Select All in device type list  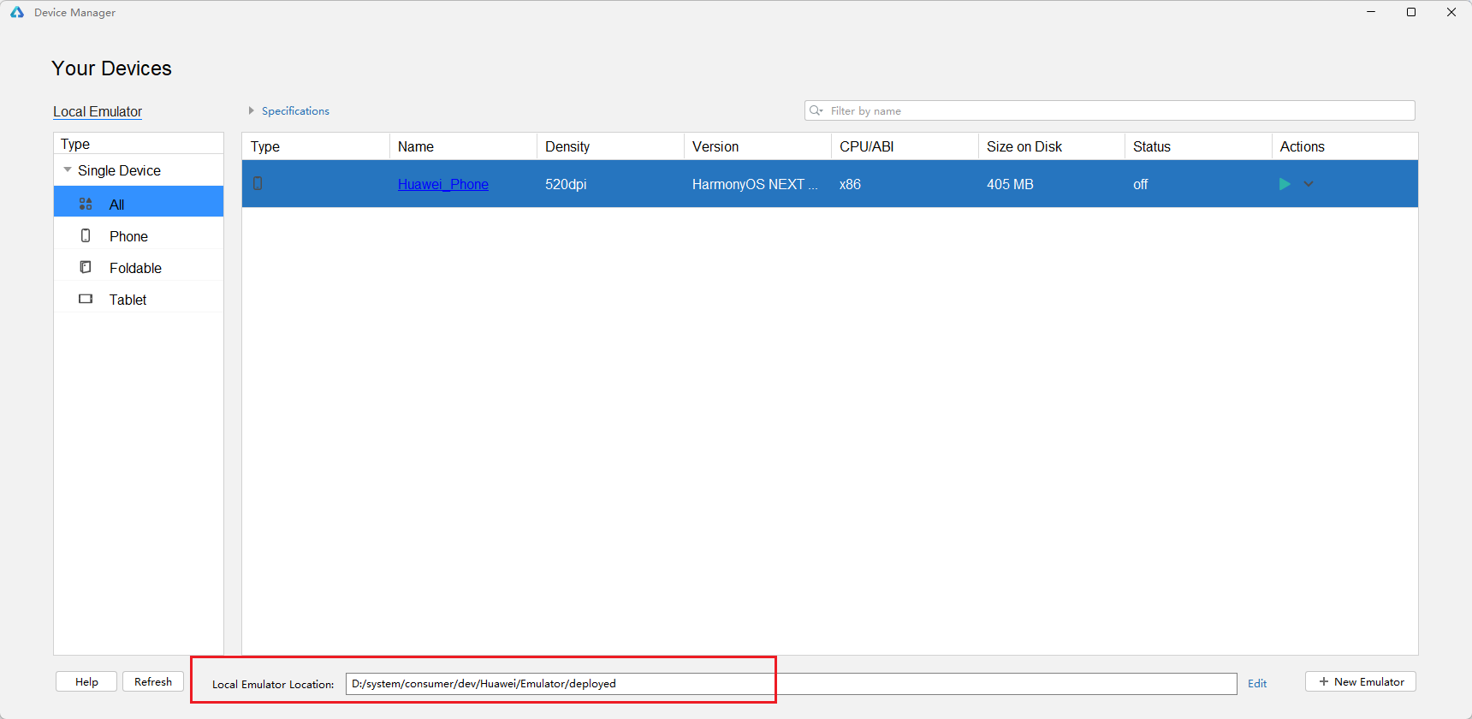click(139, 201)
